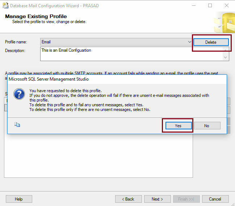Minimize the Database Mail Configuration Wizard window

coord(194,6)
